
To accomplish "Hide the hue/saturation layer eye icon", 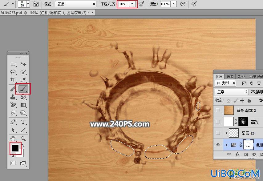I will point(218,145).
